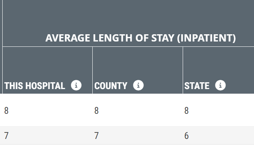Click the Average Length of Stay (Inpatient) heading

click(141, 38)
